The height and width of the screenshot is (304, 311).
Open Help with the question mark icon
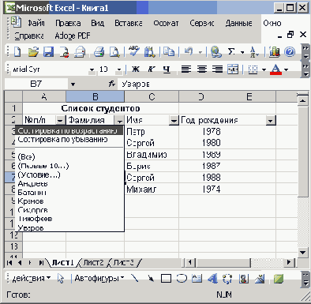(x=290, y=51)
